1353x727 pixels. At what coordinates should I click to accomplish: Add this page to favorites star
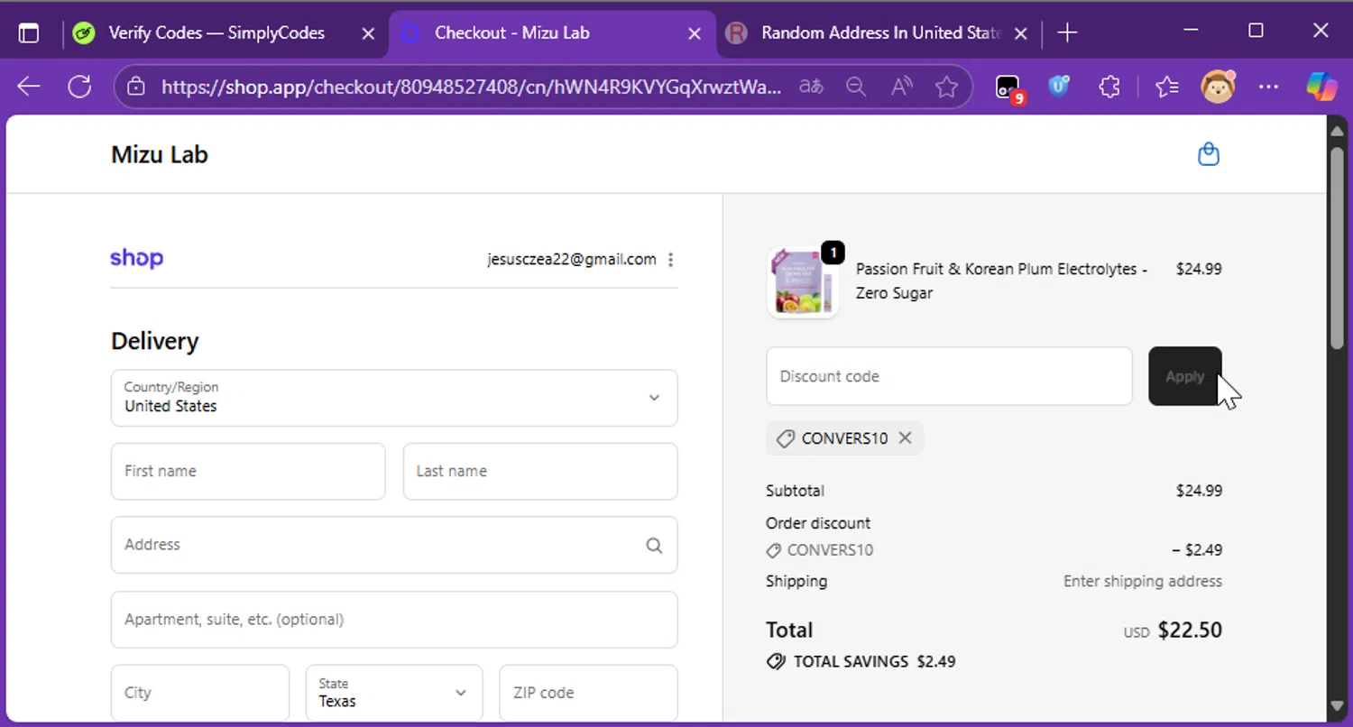coord(946,87)
